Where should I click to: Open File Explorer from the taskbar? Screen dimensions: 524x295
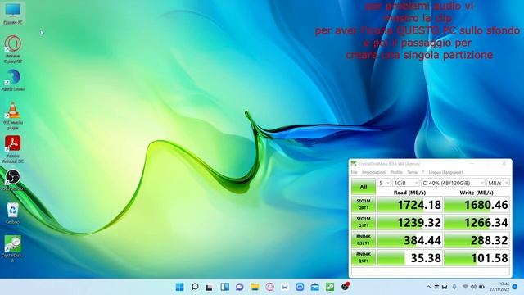(255, 287)
